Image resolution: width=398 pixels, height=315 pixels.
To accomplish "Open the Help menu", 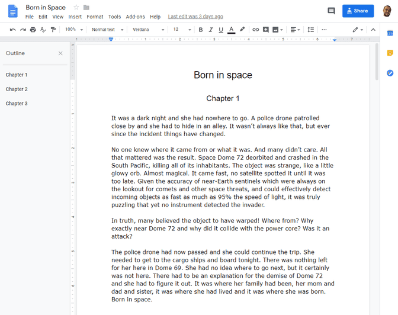I will (x=155, y=17).
